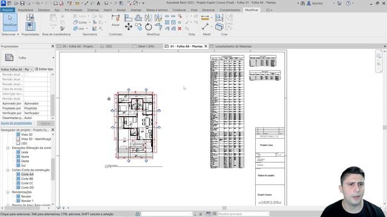Select the Modificar arrow tool
The width and height of the screenshot is (387, 217).
pyautogui.click(x=10, y=22)
